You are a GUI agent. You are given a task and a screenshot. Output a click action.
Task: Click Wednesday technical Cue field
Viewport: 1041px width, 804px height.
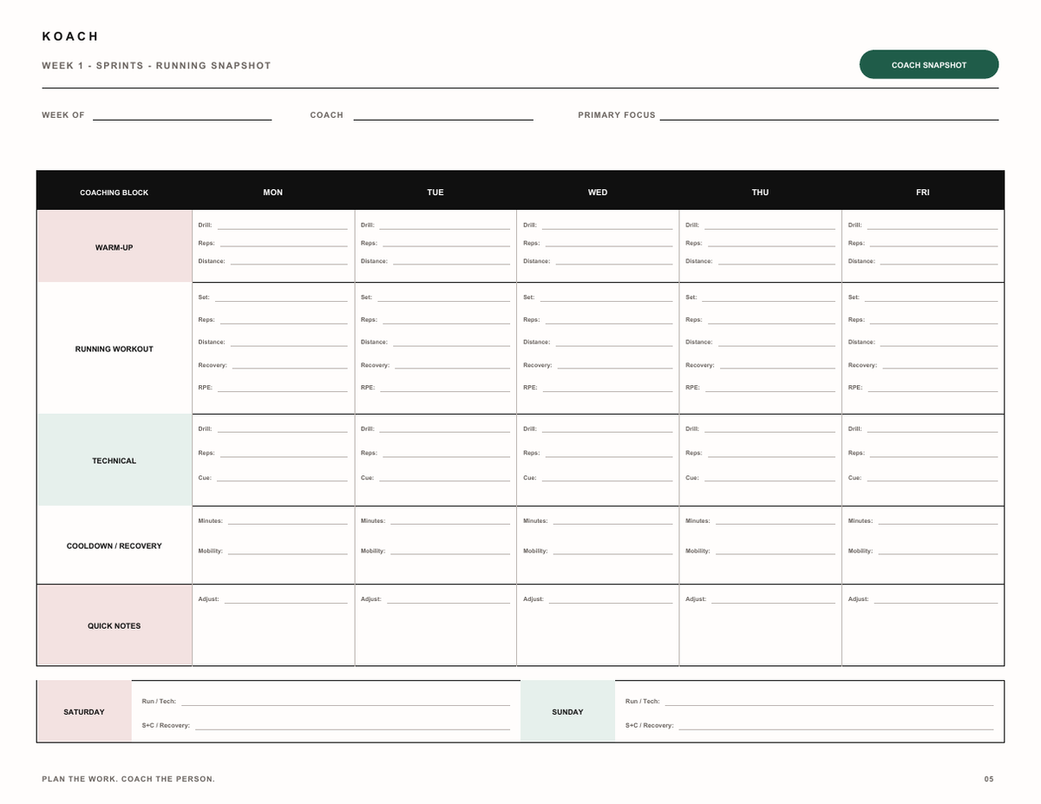(x=606, y=478)
